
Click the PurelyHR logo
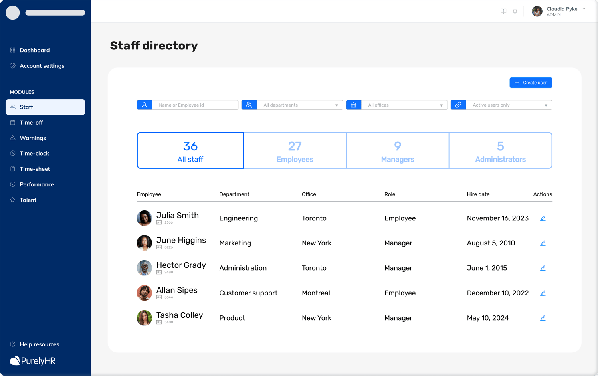[33, 361]
